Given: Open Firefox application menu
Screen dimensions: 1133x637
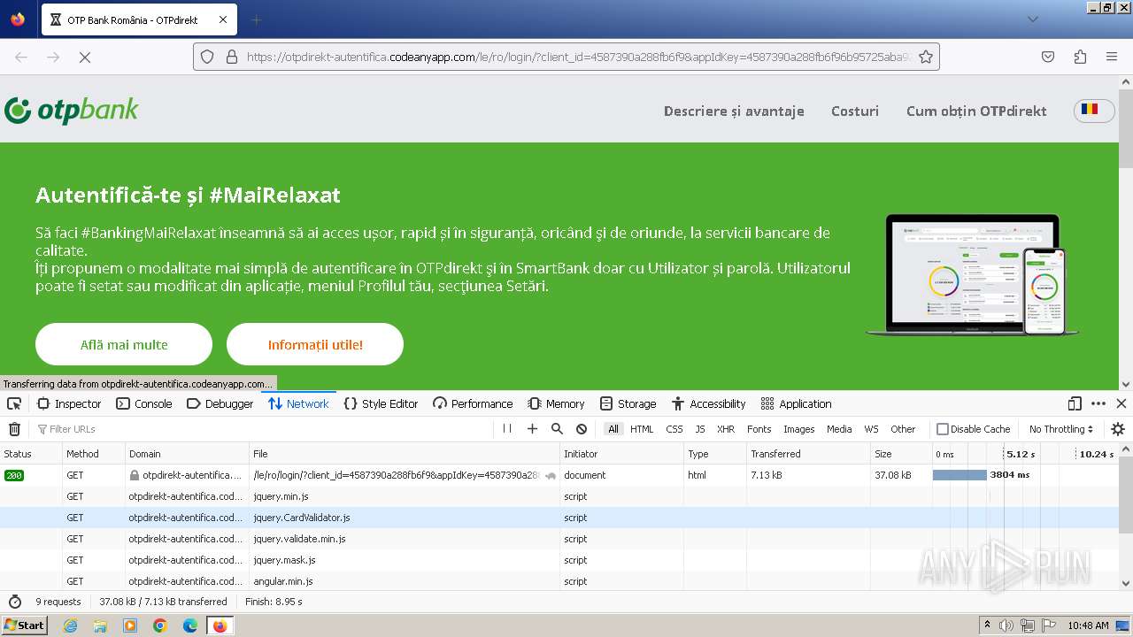Looking at the screenshot, I should (x=1112, y=57).
